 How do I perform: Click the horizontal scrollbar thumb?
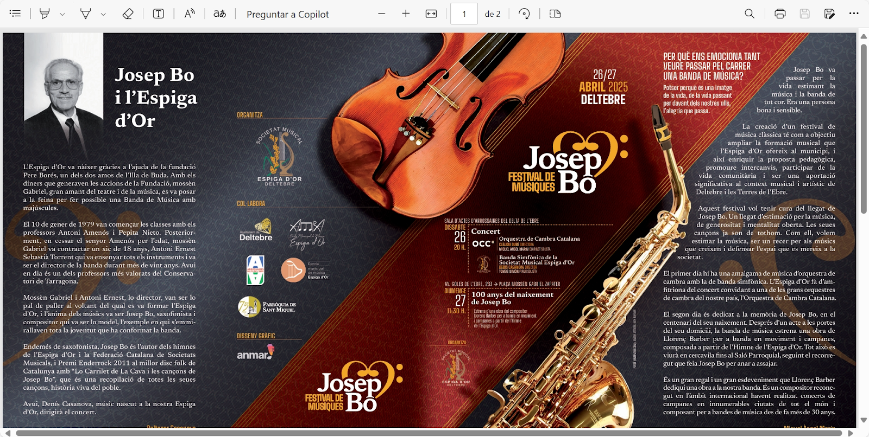point(429,433)
